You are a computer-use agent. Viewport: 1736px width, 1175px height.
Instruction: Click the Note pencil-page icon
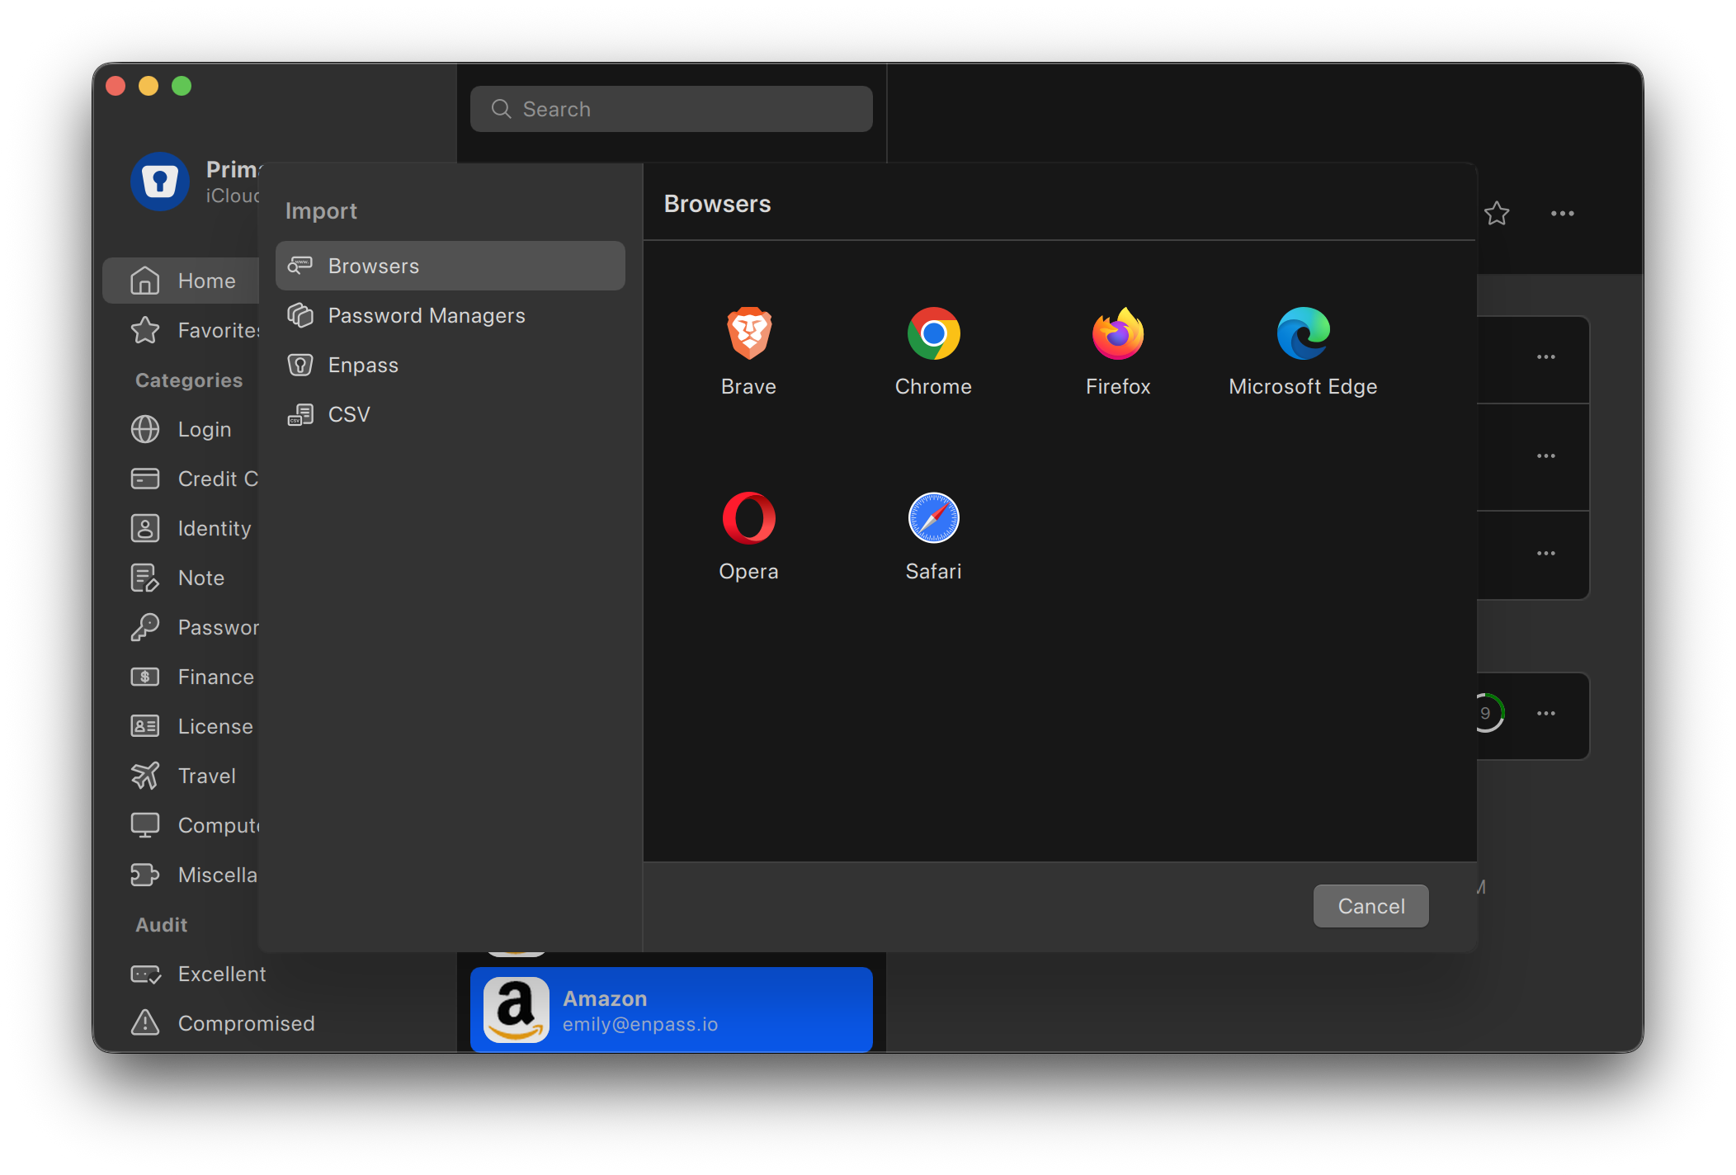click(x=145, y=578)
